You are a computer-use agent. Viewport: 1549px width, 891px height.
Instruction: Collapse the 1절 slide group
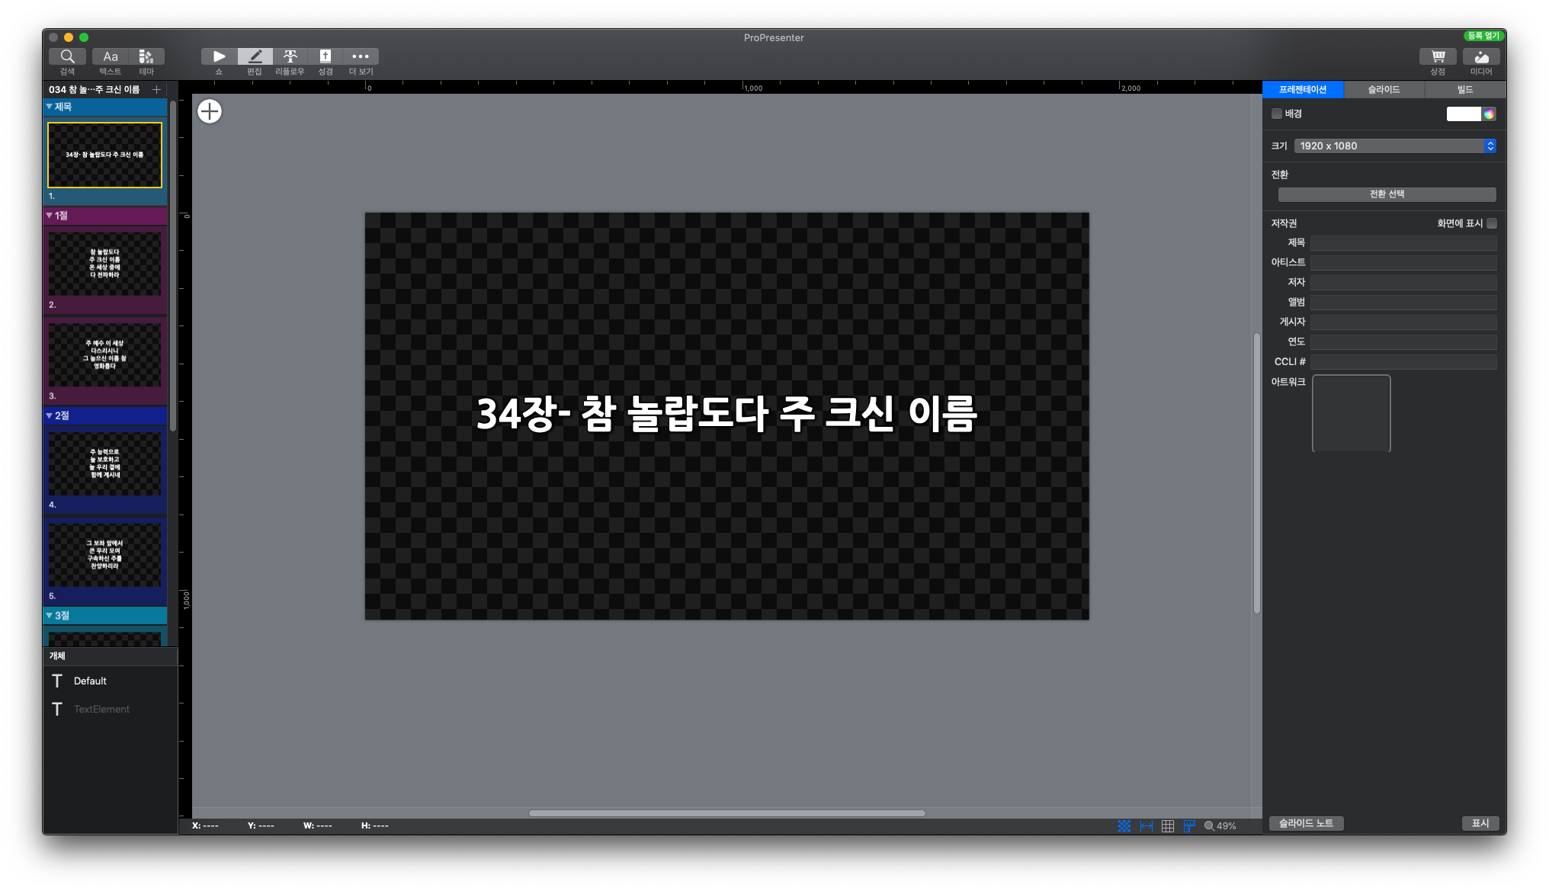coord(50,216)
